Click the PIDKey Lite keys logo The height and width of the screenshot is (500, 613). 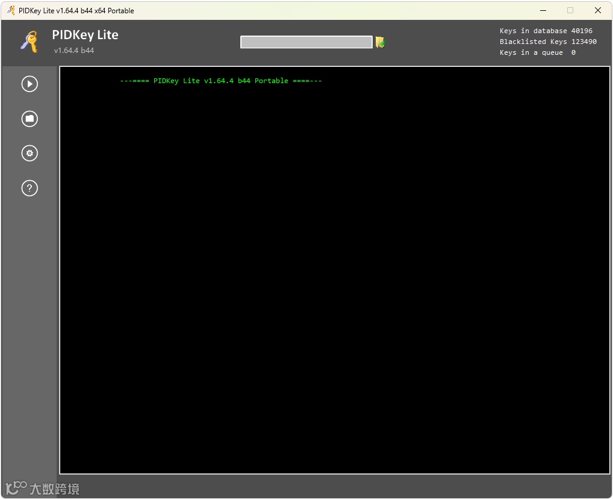click(x=30, y=42)
